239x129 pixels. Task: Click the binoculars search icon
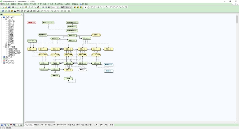pos(2,14)
